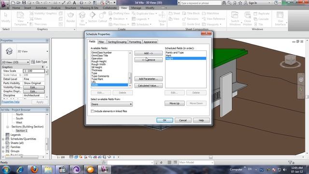The height and width of the screenshot is (174, 309).
Task: Open the Manage ribbon tab
Action: (x=136, y=8)
